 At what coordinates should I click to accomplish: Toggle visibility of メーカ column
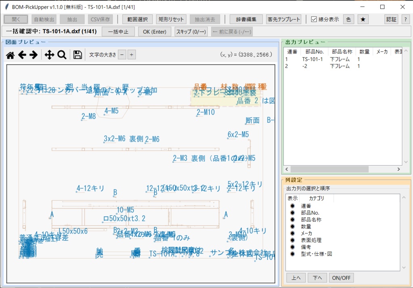pos(292,233)
